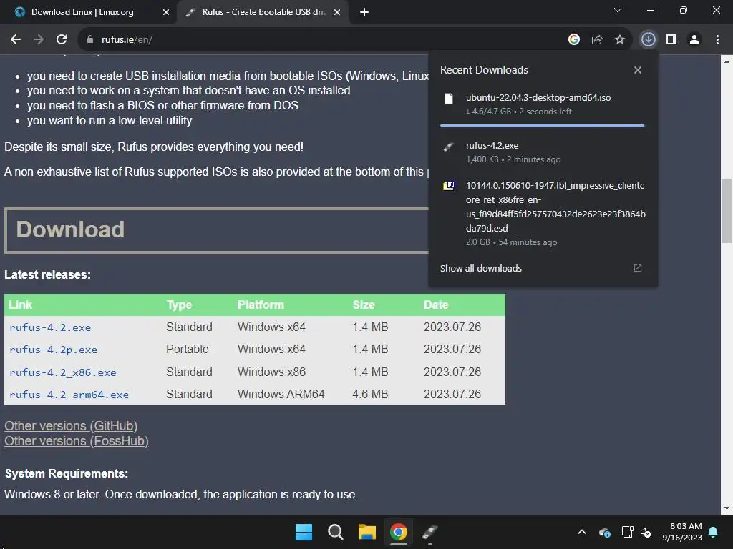
Task: Click the Portable type cell
Action: [188, 349]
